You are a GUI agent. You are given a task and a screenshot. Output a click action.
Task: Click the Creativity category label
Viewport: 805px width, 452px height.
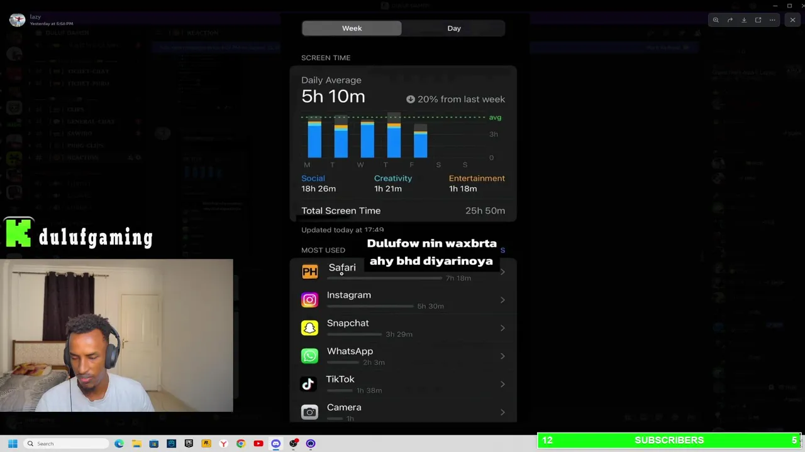393,178
